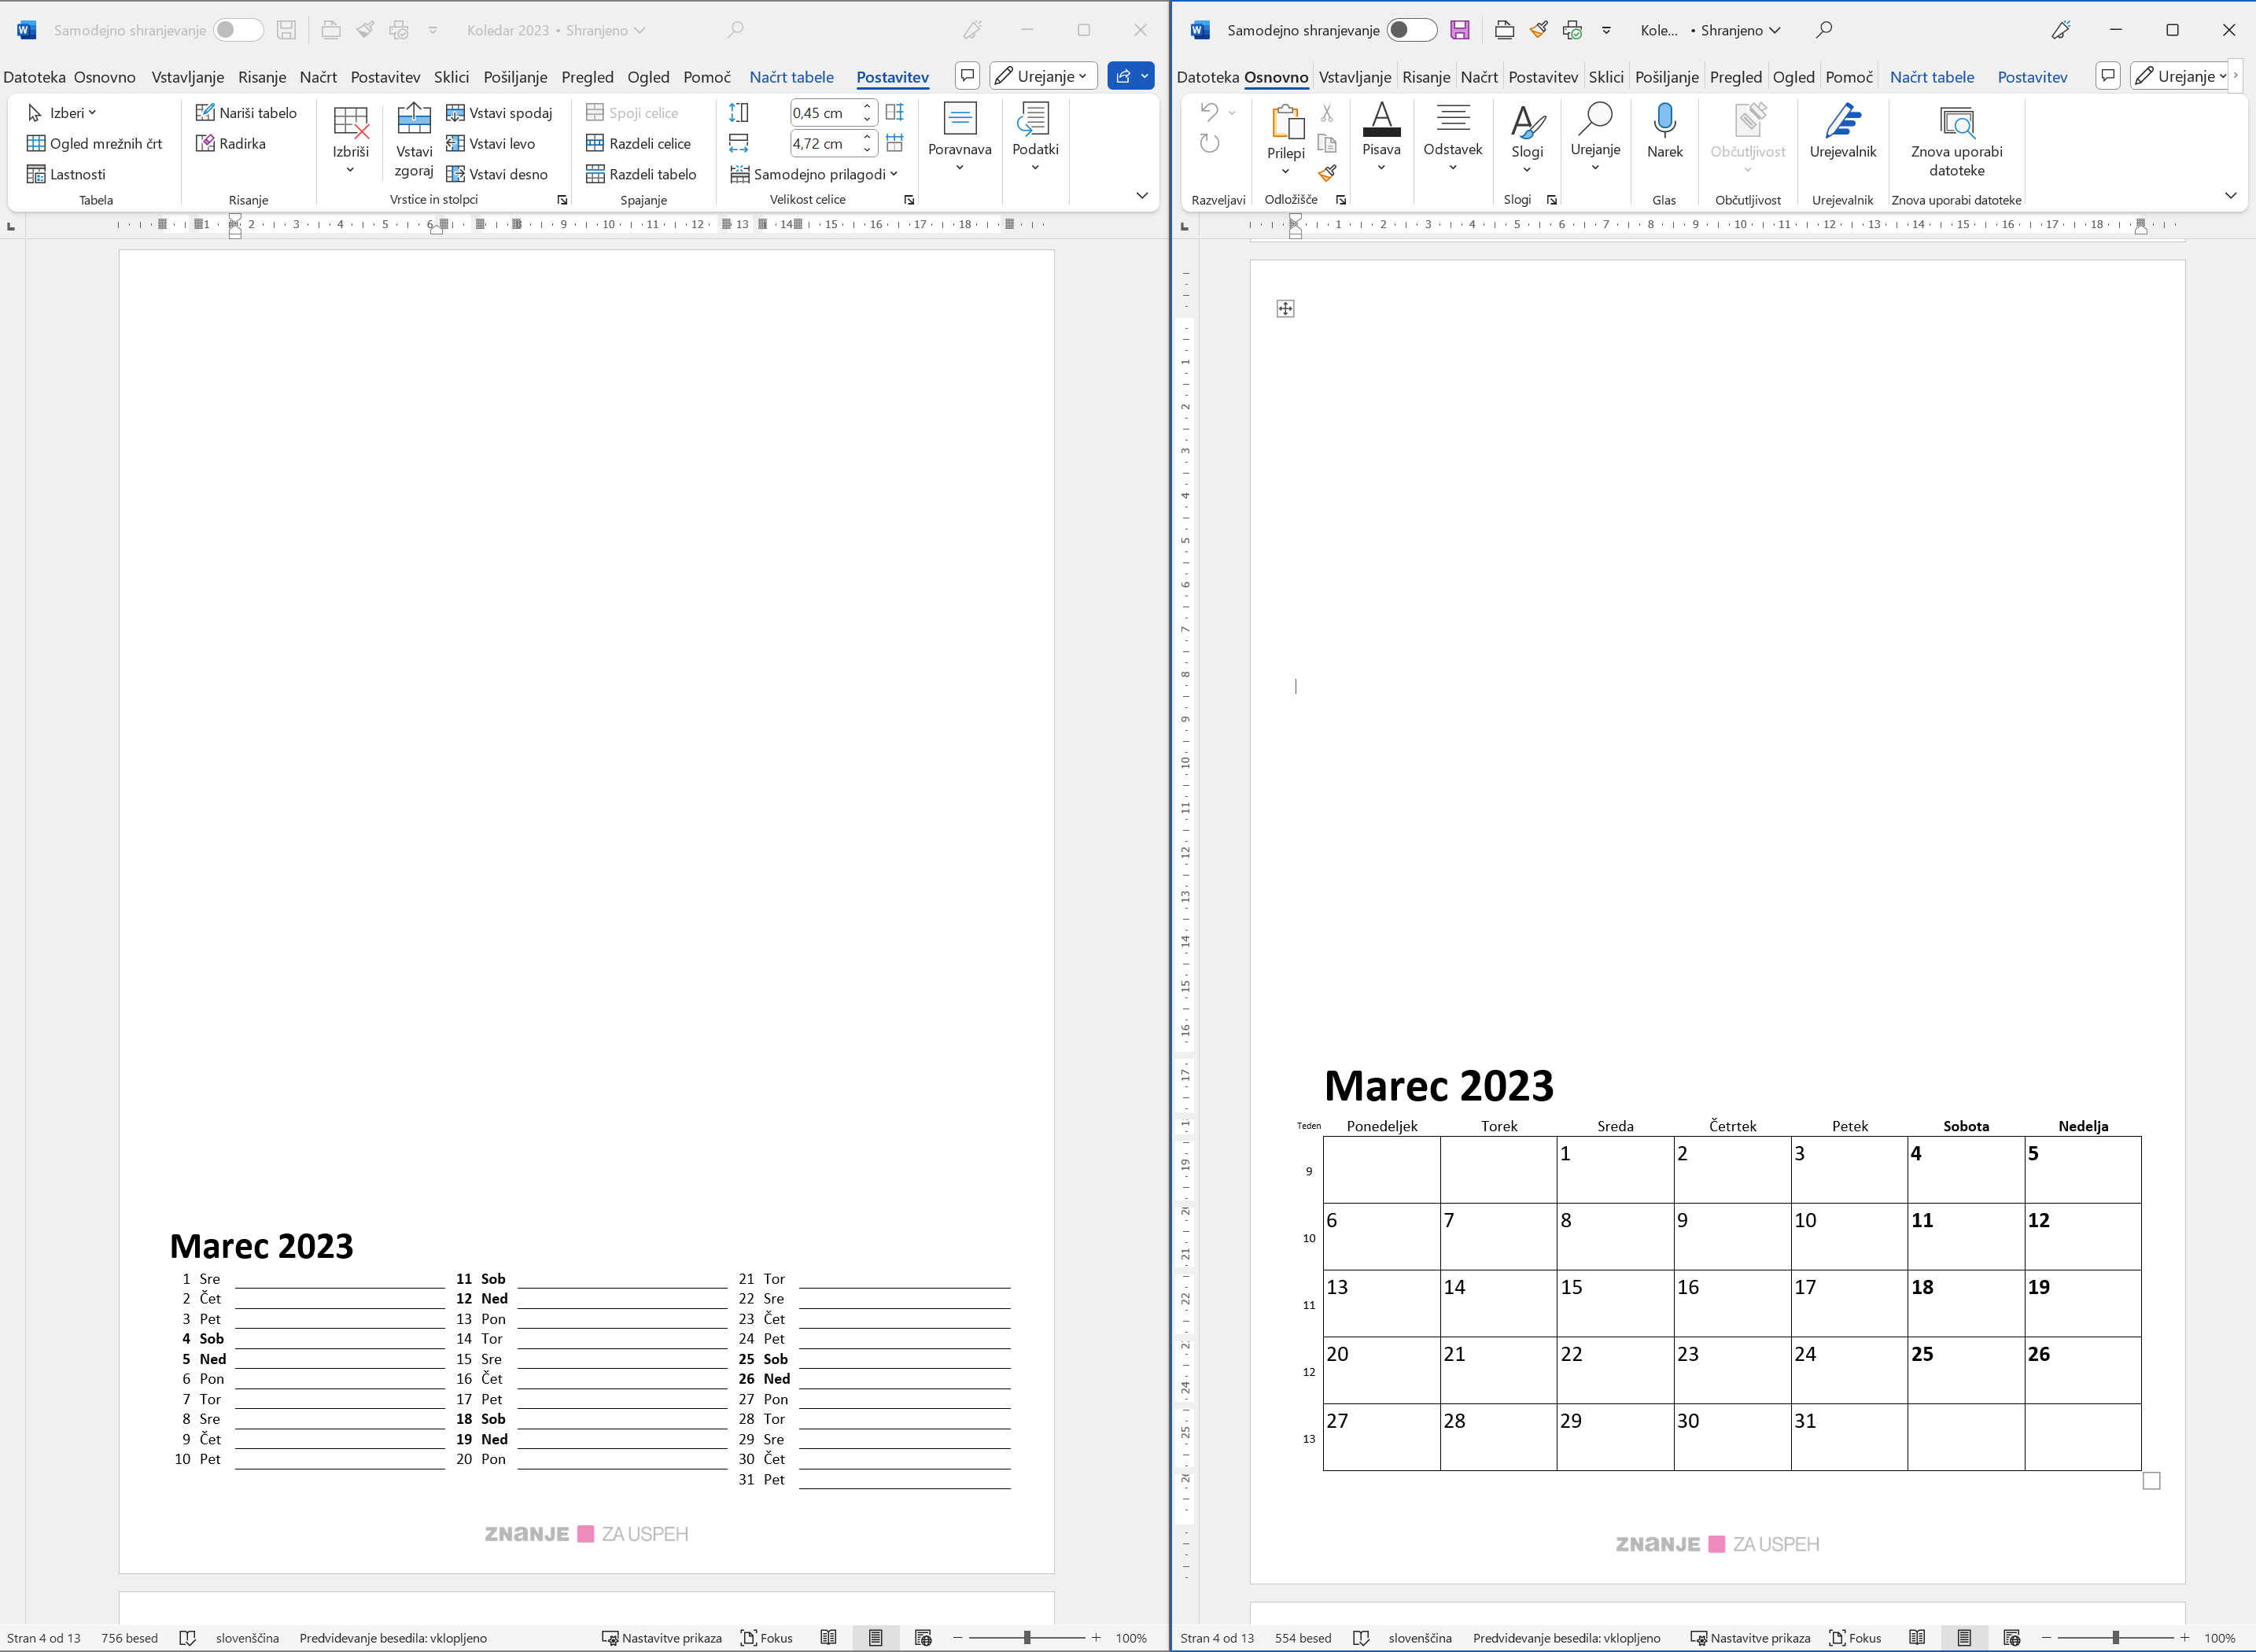
Task: Click Fokus mode in left status bar
Action: [x=766, y=1638]
